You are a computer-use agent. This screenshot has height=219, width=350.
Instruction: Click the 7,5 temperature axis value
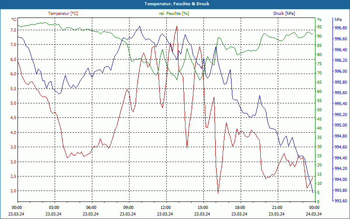14,30
